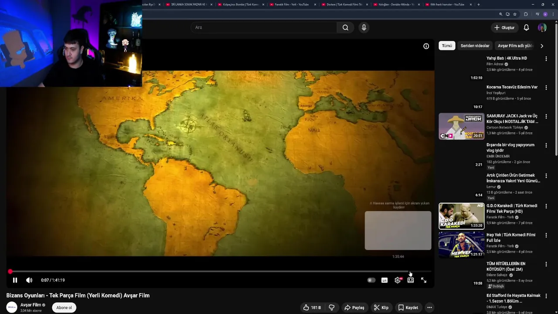The width and height of the screenshot is (558, 314).
Task: Enter fullscreen mode on the video player
Action: tap(424, 280)
